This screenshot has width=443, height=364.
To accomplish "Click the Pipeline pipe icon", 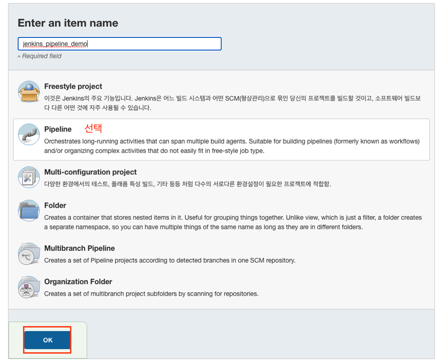I will coord(29,134).
